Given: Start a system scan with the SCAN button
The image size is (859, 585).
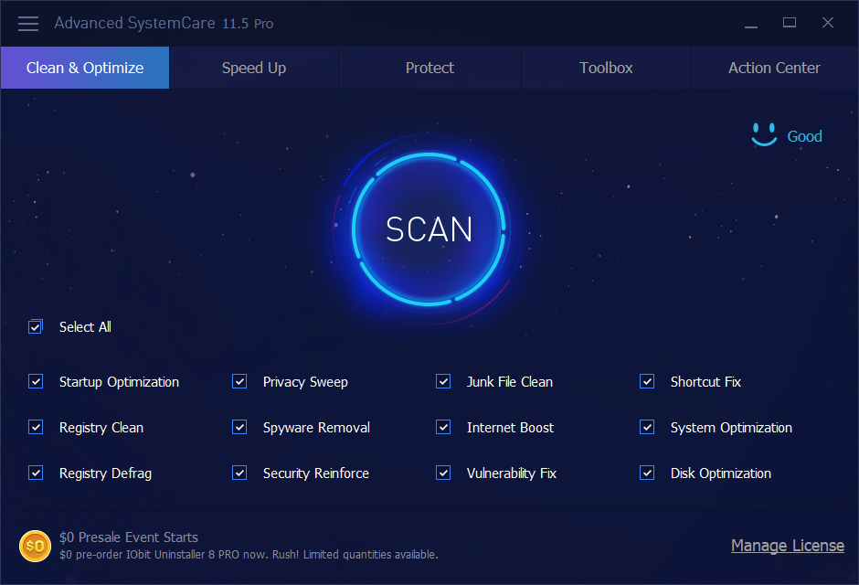Looking at the screenshot, I should [x=428, y=229].
